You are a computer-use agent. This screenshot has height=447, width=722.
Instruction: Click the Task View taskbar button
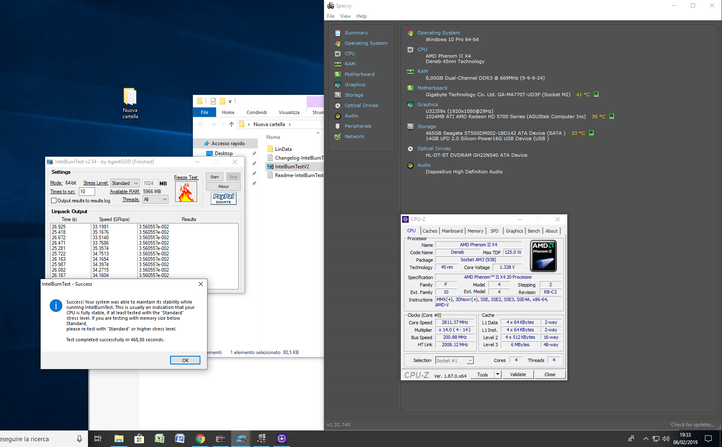[98, 439]
